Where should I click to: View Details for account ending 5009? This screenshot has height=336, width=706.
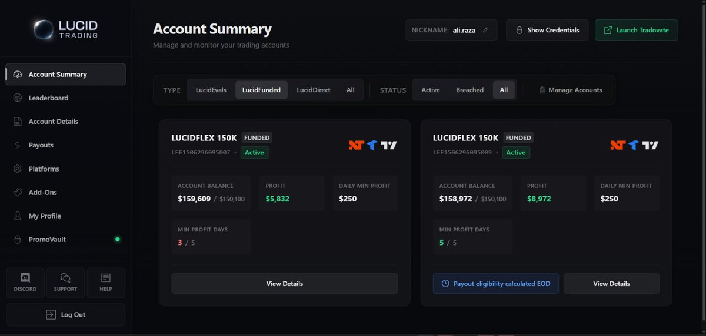tap(611, 284)
